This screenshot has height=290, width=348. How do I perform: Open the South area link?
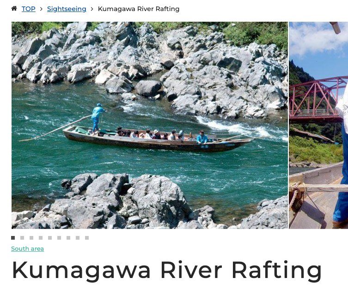point(28,249)
